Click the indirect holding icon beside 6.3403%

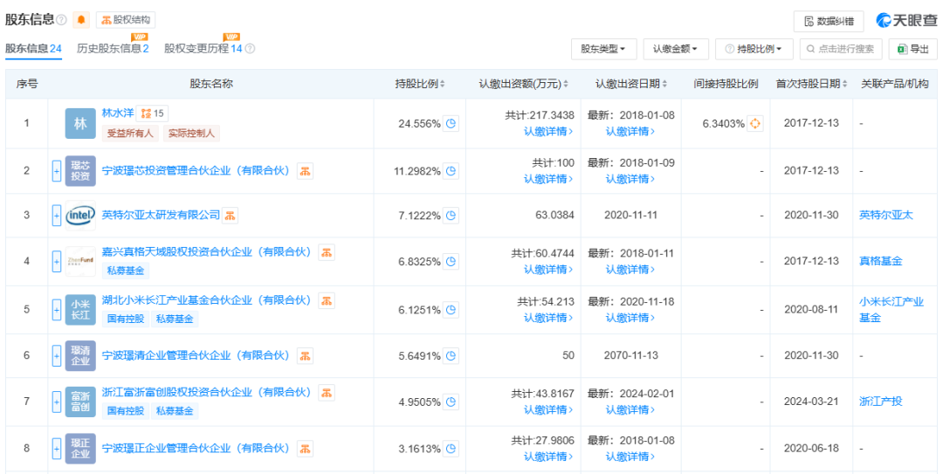(755, 124)
